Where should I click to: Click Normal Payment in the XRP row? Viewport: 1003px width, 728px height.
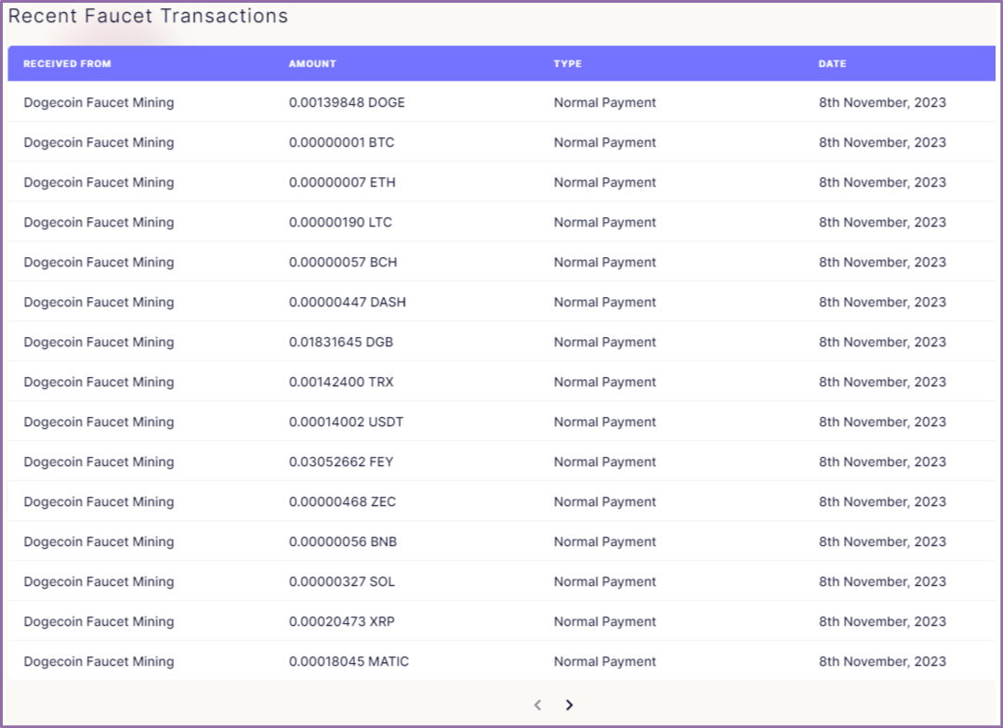604,622
